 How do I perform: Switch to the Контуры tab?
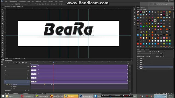[147, 49]
